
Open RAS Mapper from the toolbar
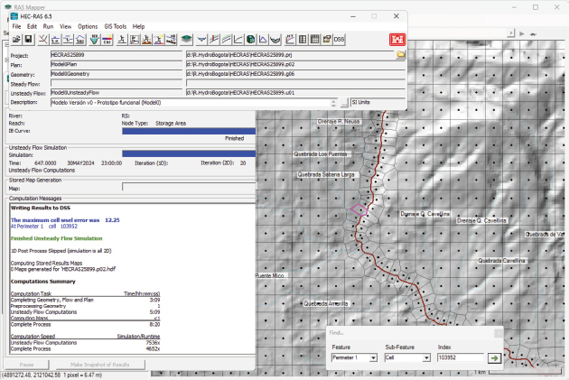coord(185,40)
